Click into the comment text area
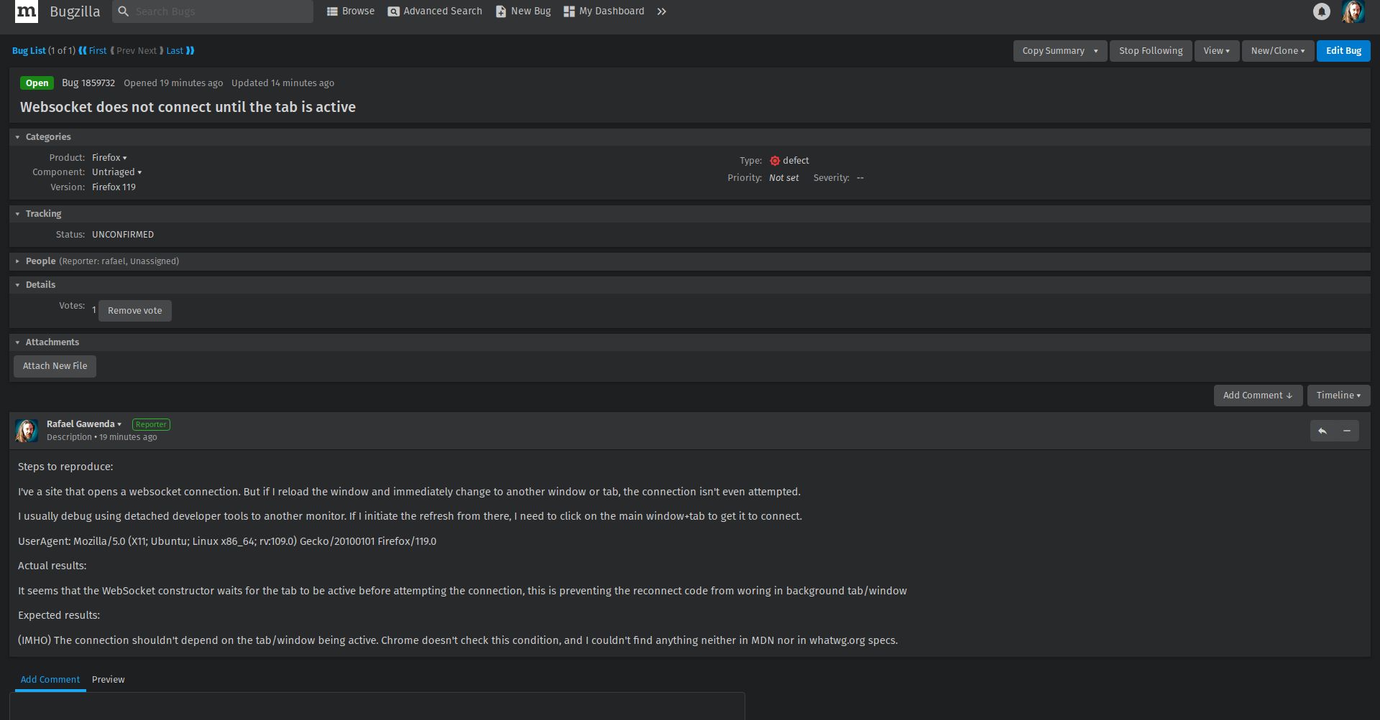The width and height of the screenshot is (1380, 720). (377, 706)
